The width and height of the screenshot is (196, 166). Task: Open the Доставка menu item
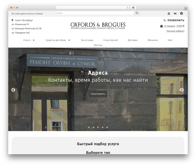click(x=132, y=40)
